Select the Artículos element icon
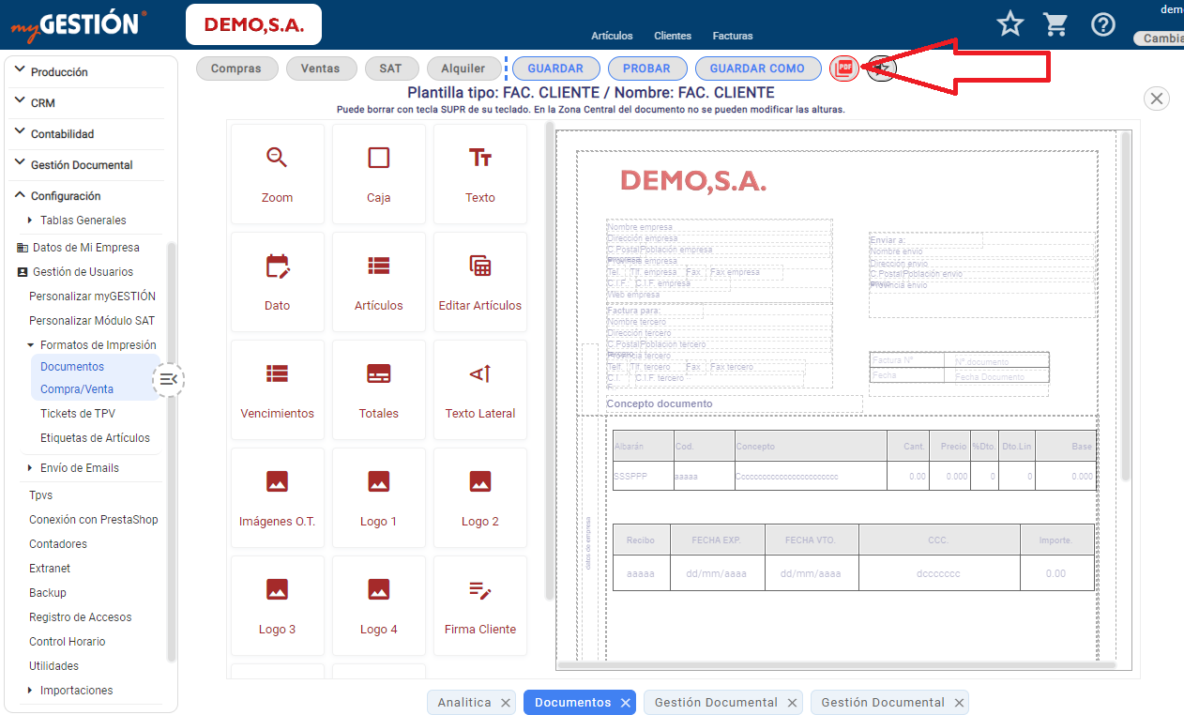Image resolution: width=1184 pixels, height=715 pixels. [378, 281]
